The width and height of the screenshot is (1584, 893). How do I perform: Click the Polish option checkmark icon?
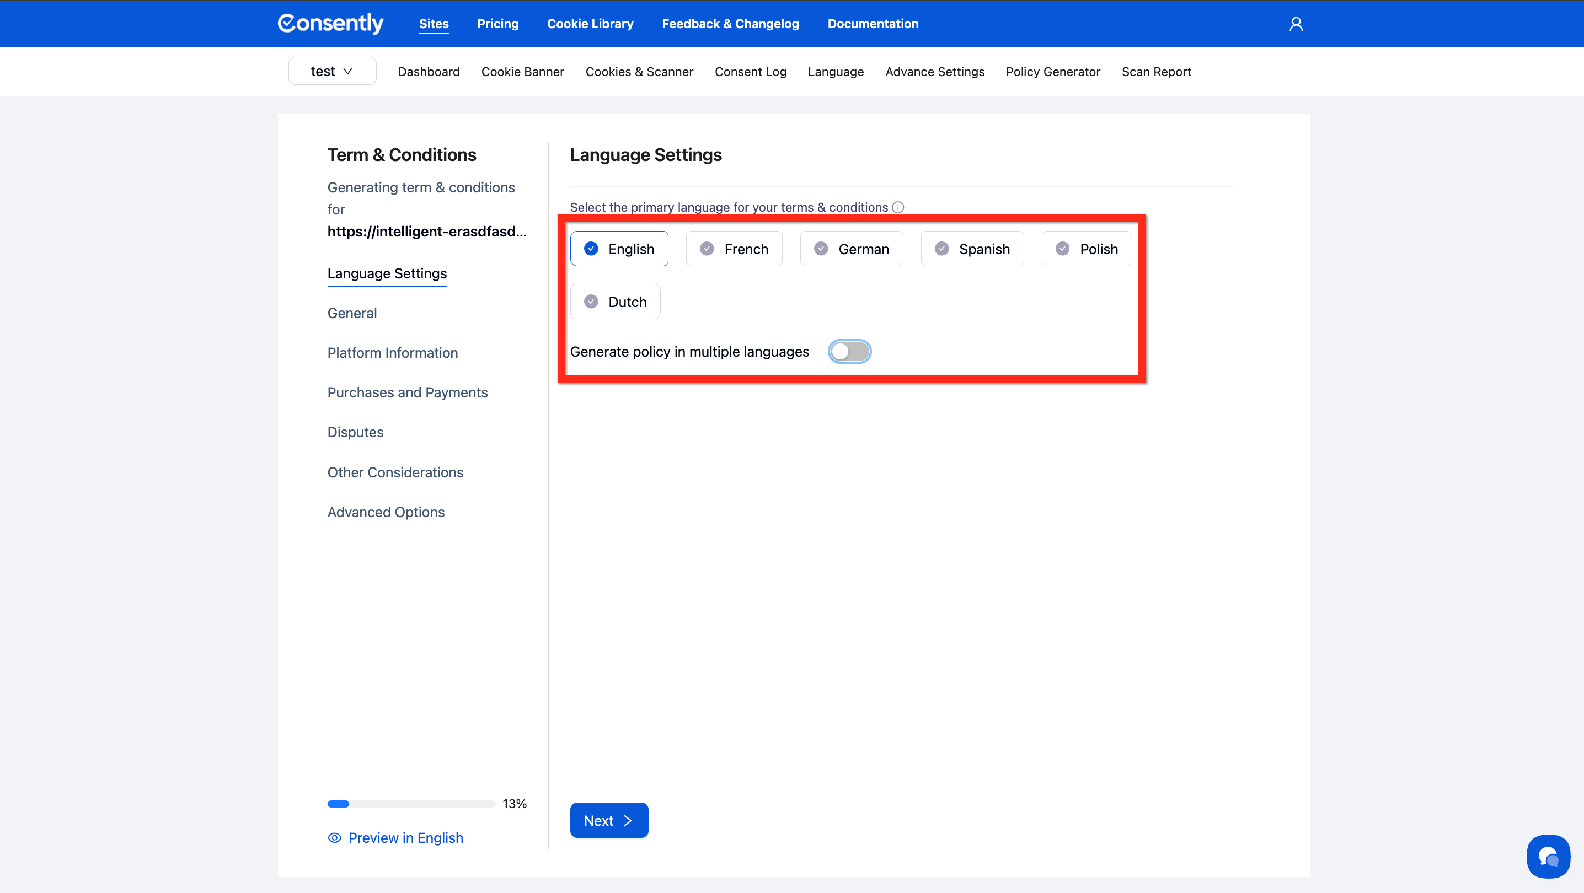pos(1062,248)
